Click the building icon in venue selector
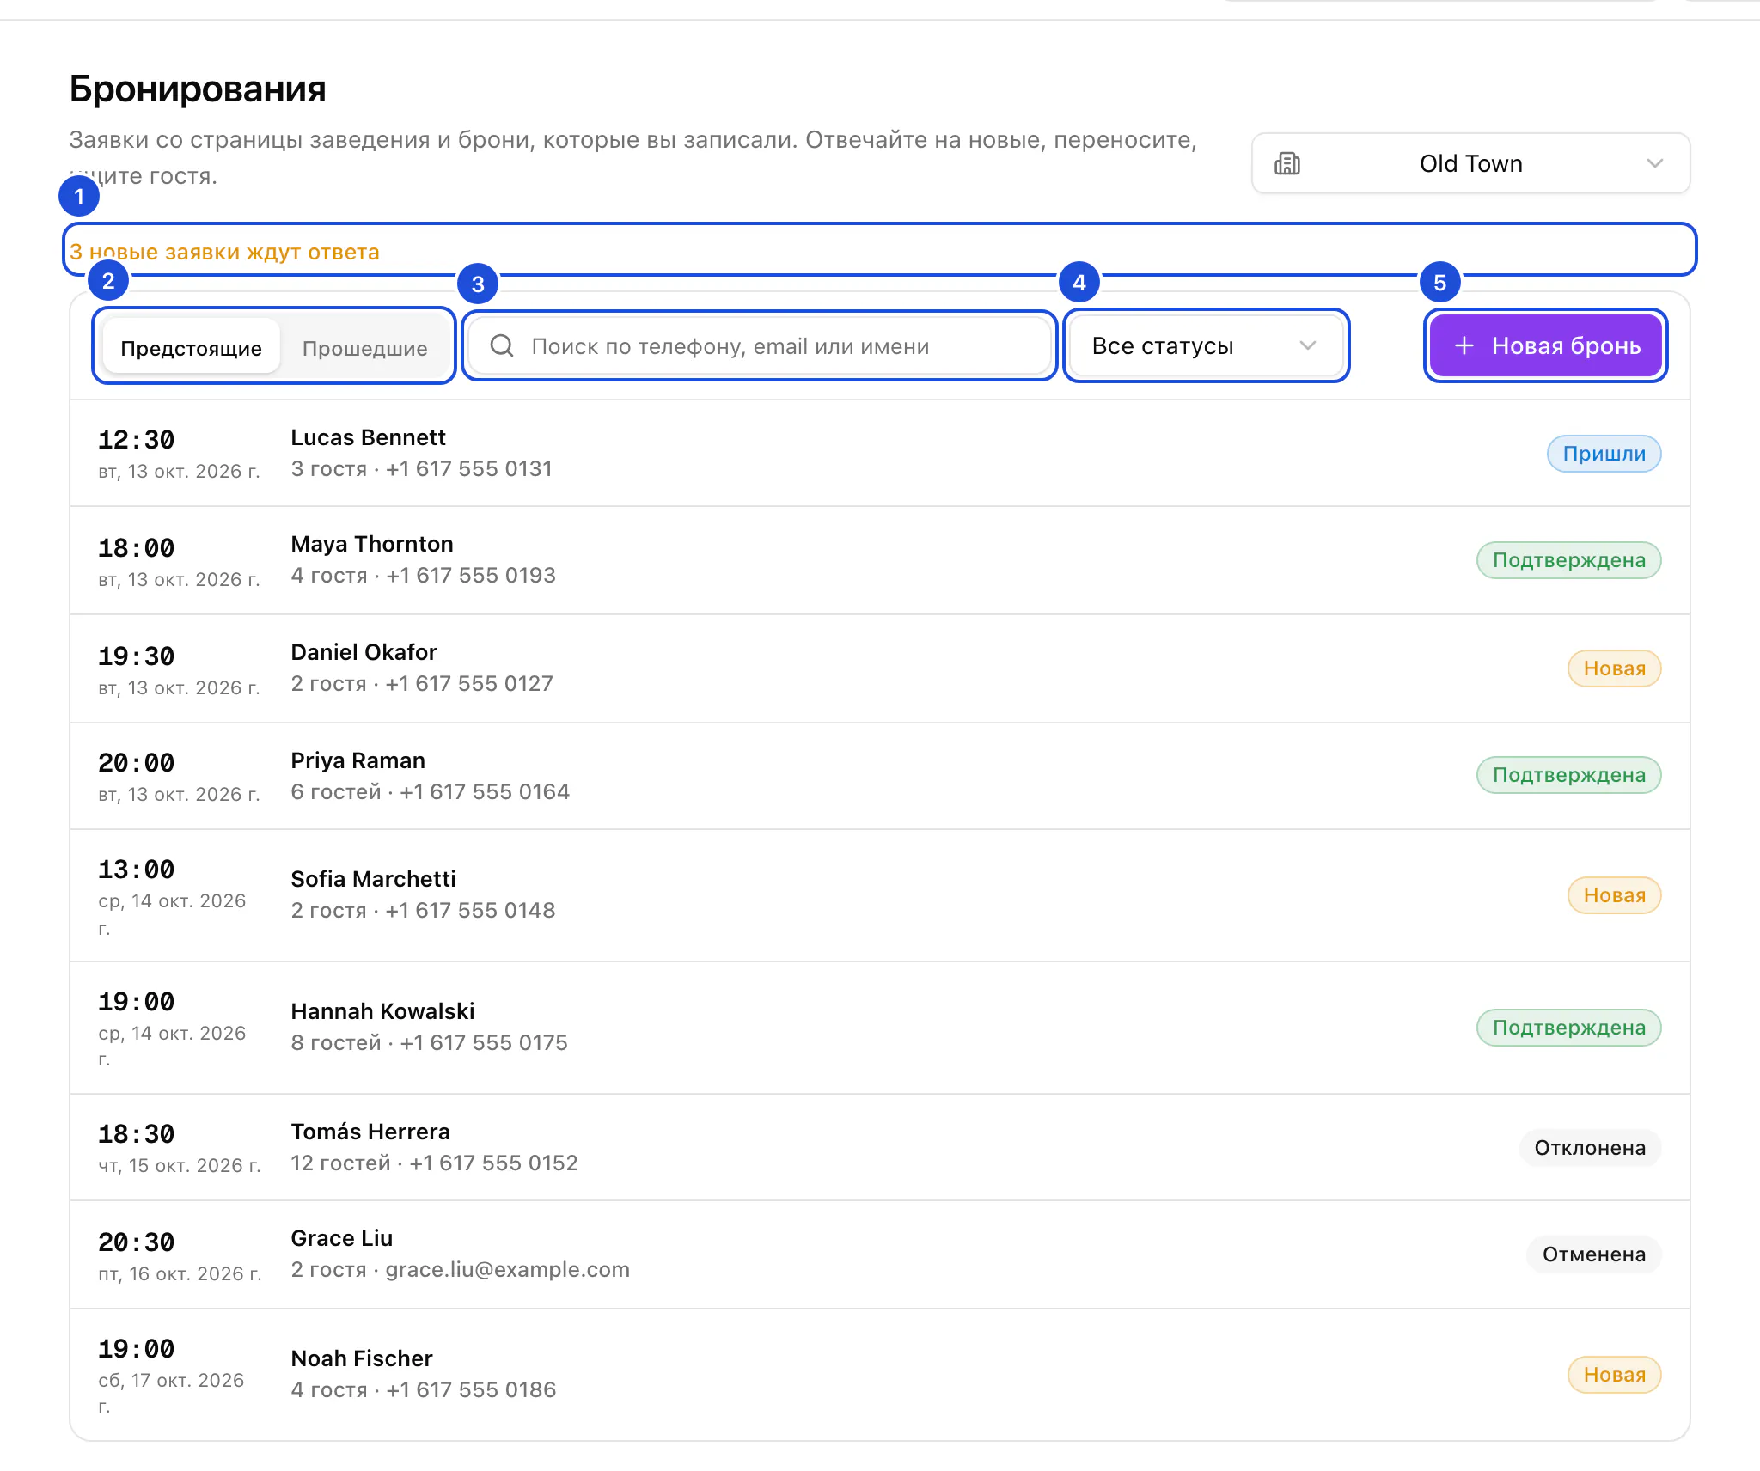Viewport: 1760px width, 1471px height. (1286, 163)
